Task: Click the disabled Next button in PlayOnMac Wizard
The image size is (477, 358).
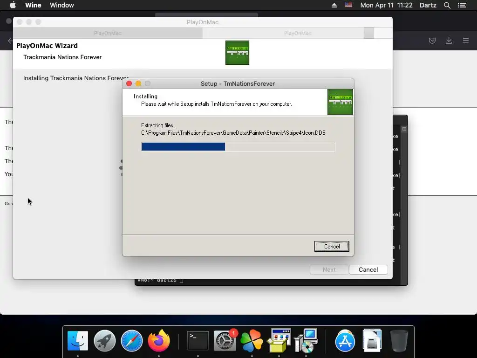Action: 329,270
